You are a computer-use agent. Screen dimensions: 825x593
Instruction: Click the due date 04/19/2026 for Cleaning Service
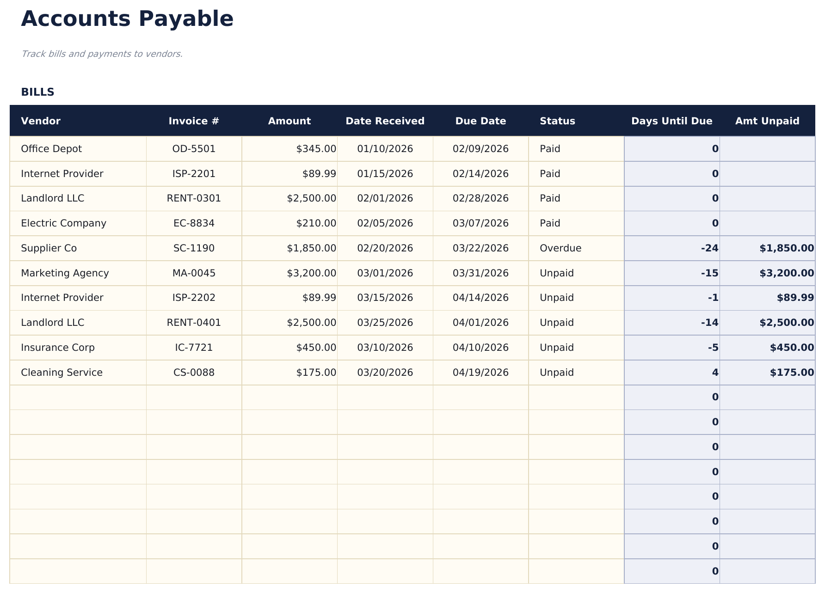(480, 372)
